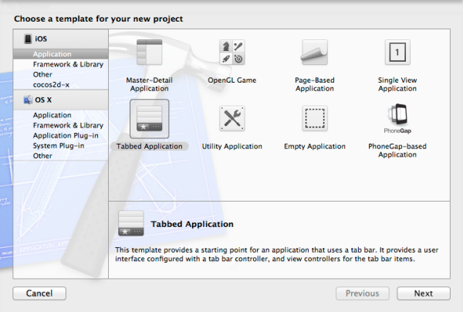This screenshot has height=312, width=463.
Task: Select the Utility Application tools icon
Action: (x=231, y=118)
